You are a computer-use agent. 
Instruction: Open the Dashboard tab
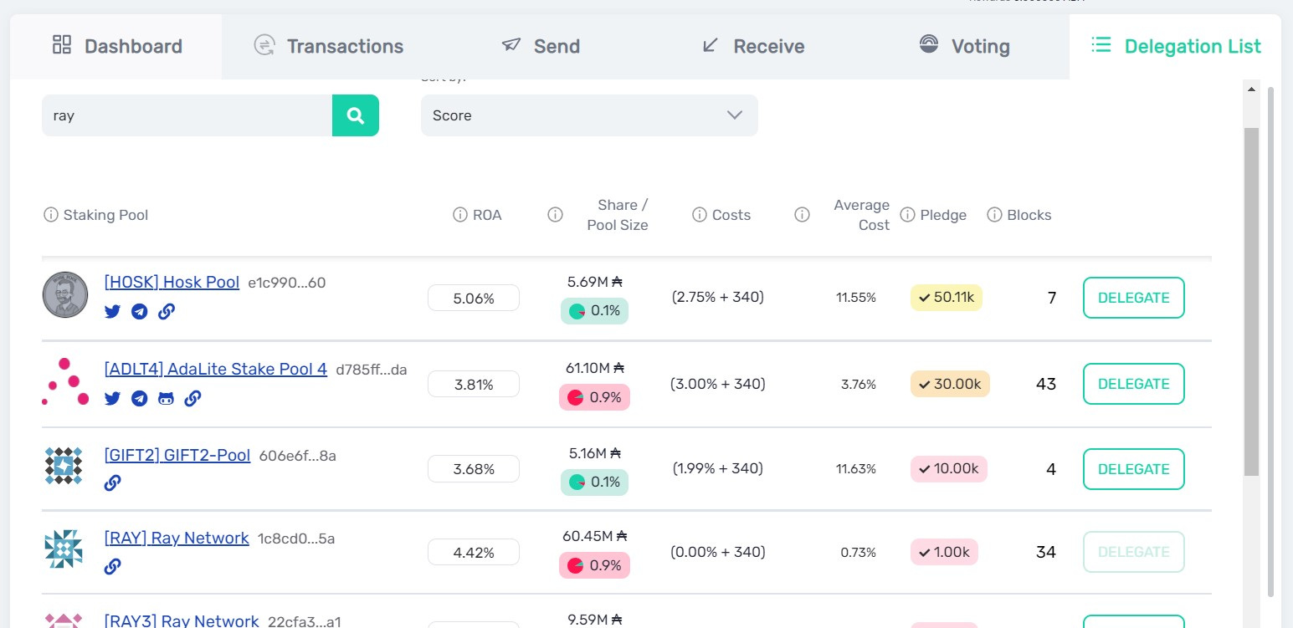click(x=116, y=47)
